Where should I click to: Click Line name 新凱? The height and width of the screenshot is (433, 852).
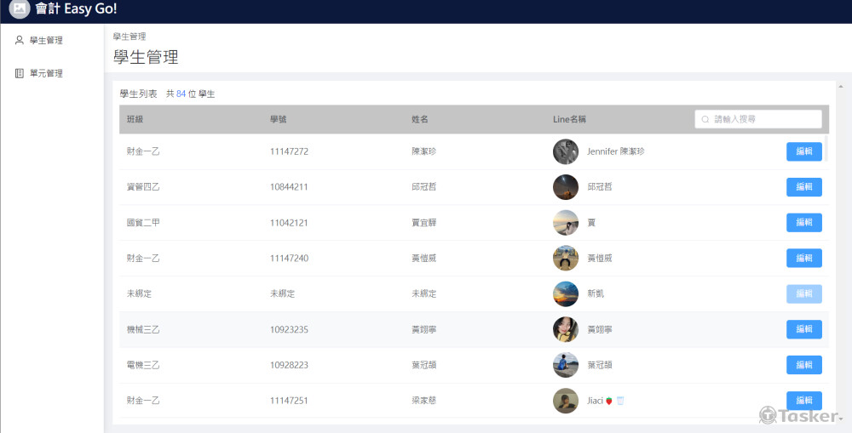596,293
